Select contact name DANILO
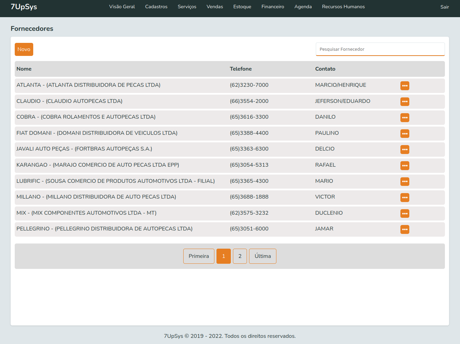 pos(325,117)
